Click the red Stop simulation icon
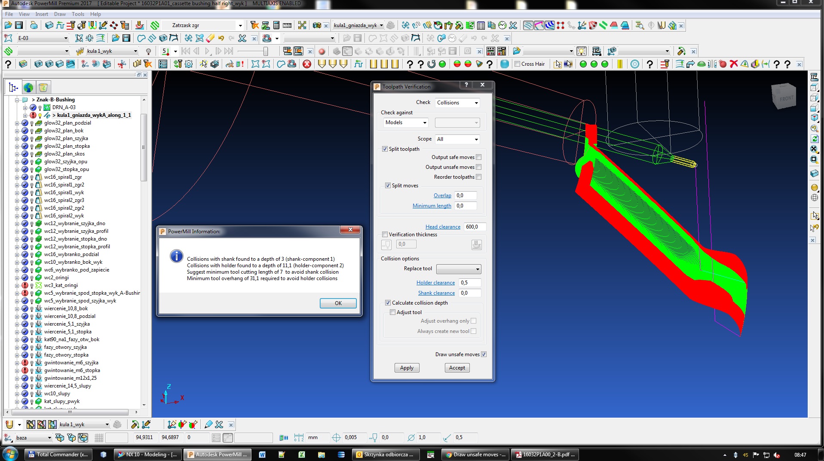Viewport: 824px width, 461px height. (322, 51)
